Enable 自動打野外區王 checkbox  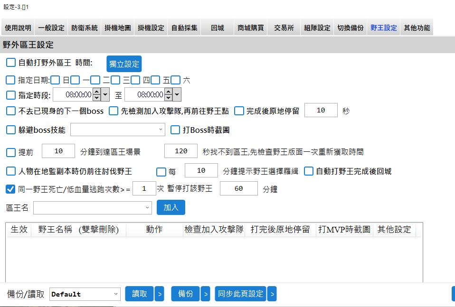pos(10,62)
